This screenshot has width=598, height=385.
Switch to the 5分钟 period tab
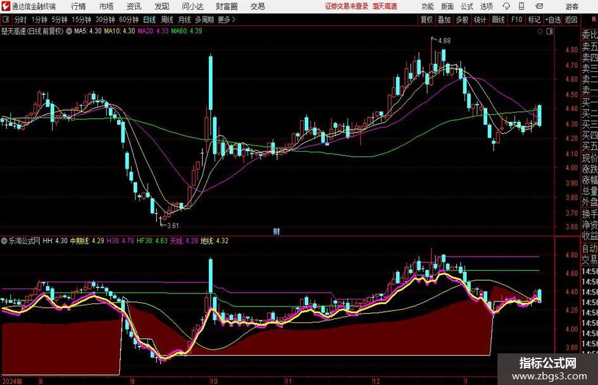[59, 20]
